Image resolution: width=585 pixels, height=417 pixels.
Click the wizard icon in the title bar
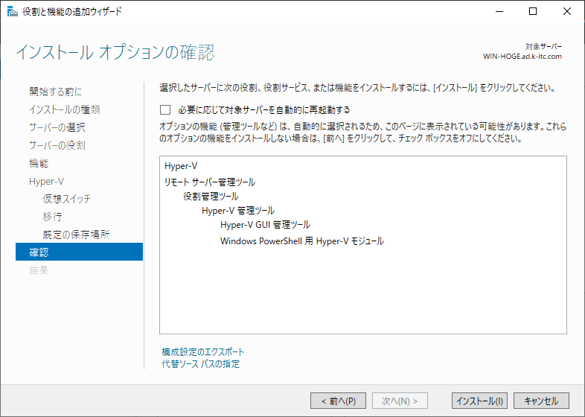(13, 12)
